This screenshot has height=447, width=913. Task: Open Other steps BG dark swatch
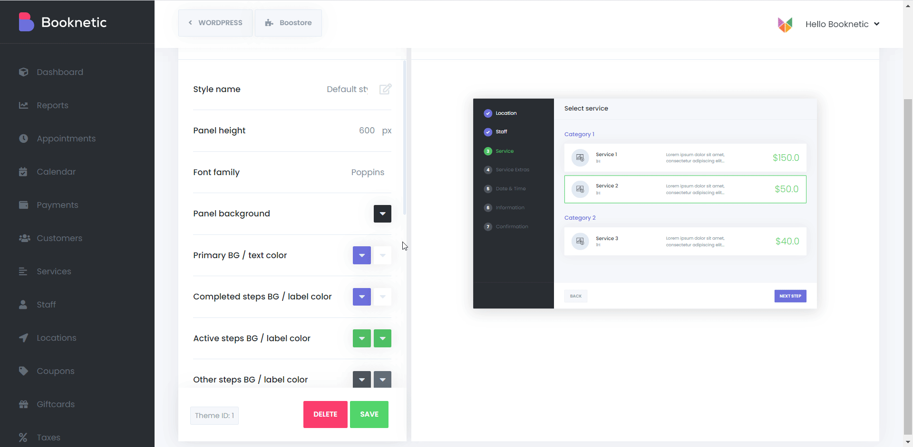(362, 379)
